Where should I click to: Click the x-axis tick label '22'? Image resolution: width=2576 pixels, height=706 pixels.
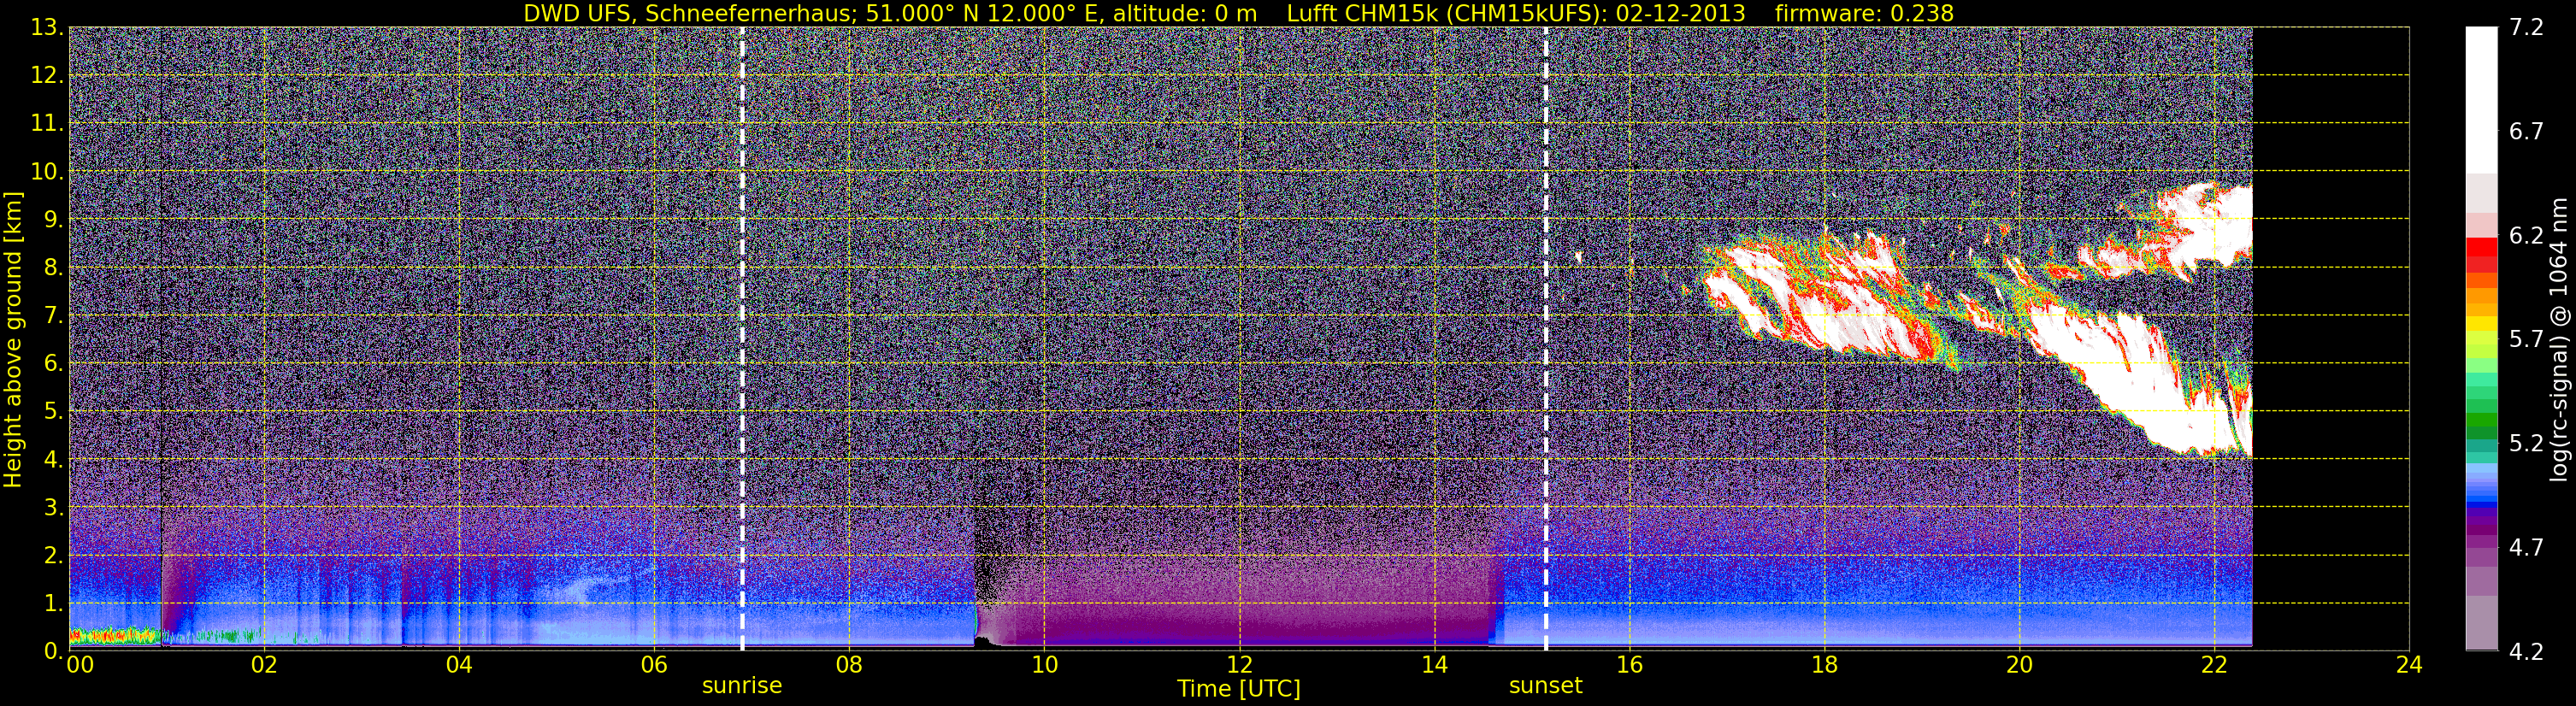point(2214,665)
